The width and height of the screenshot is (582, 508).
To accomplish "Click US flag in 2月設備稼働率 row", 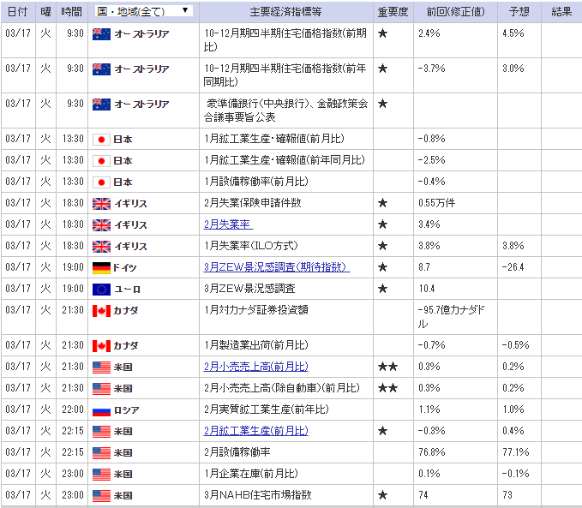I will tap(101, 452).
